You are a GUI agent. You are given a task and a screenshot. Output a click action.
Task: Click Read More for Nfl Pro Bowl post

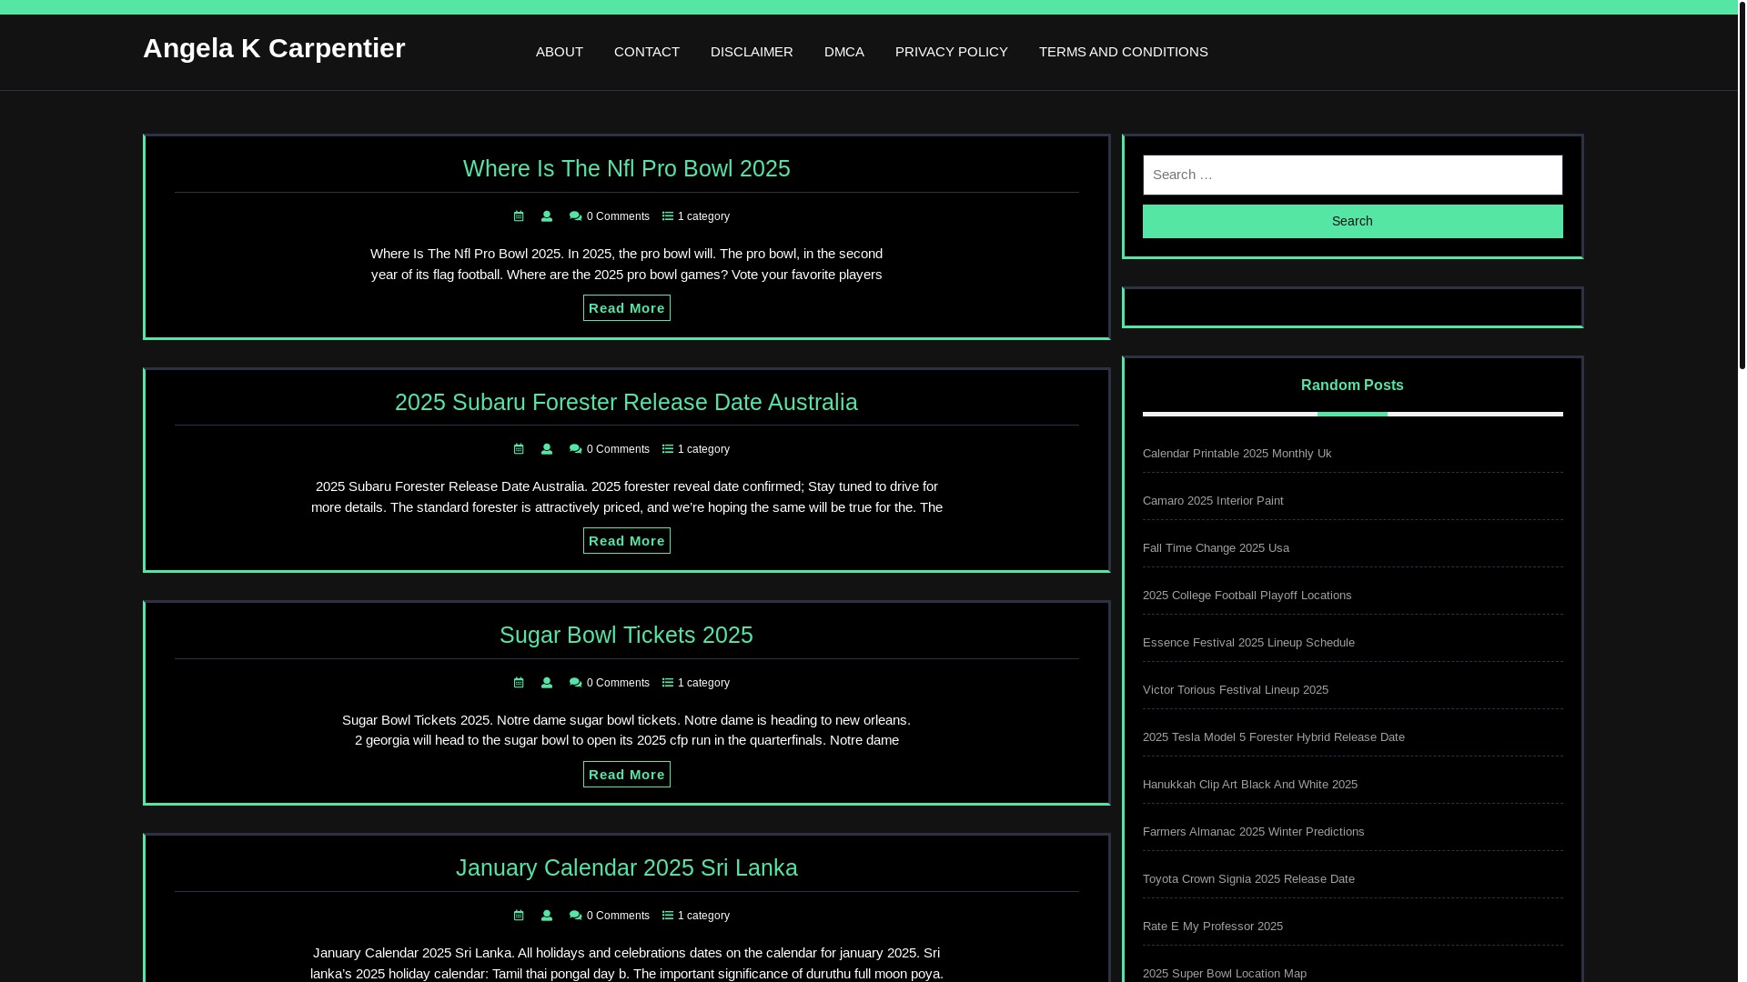[x=627, y=308]
